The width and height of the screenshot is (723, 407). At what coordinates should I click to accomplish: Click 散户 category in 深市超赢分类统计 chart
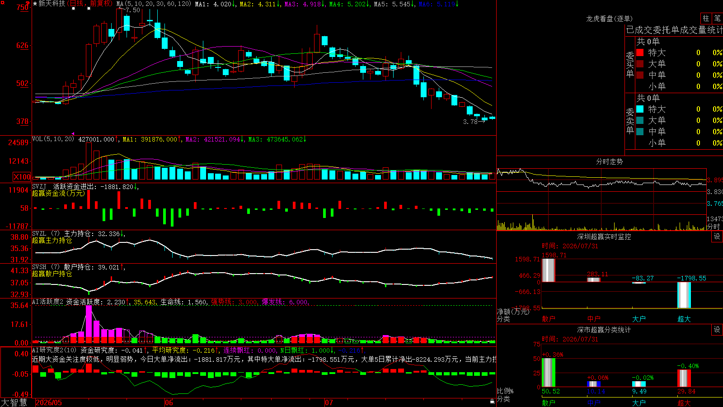[x=549, y=403]
